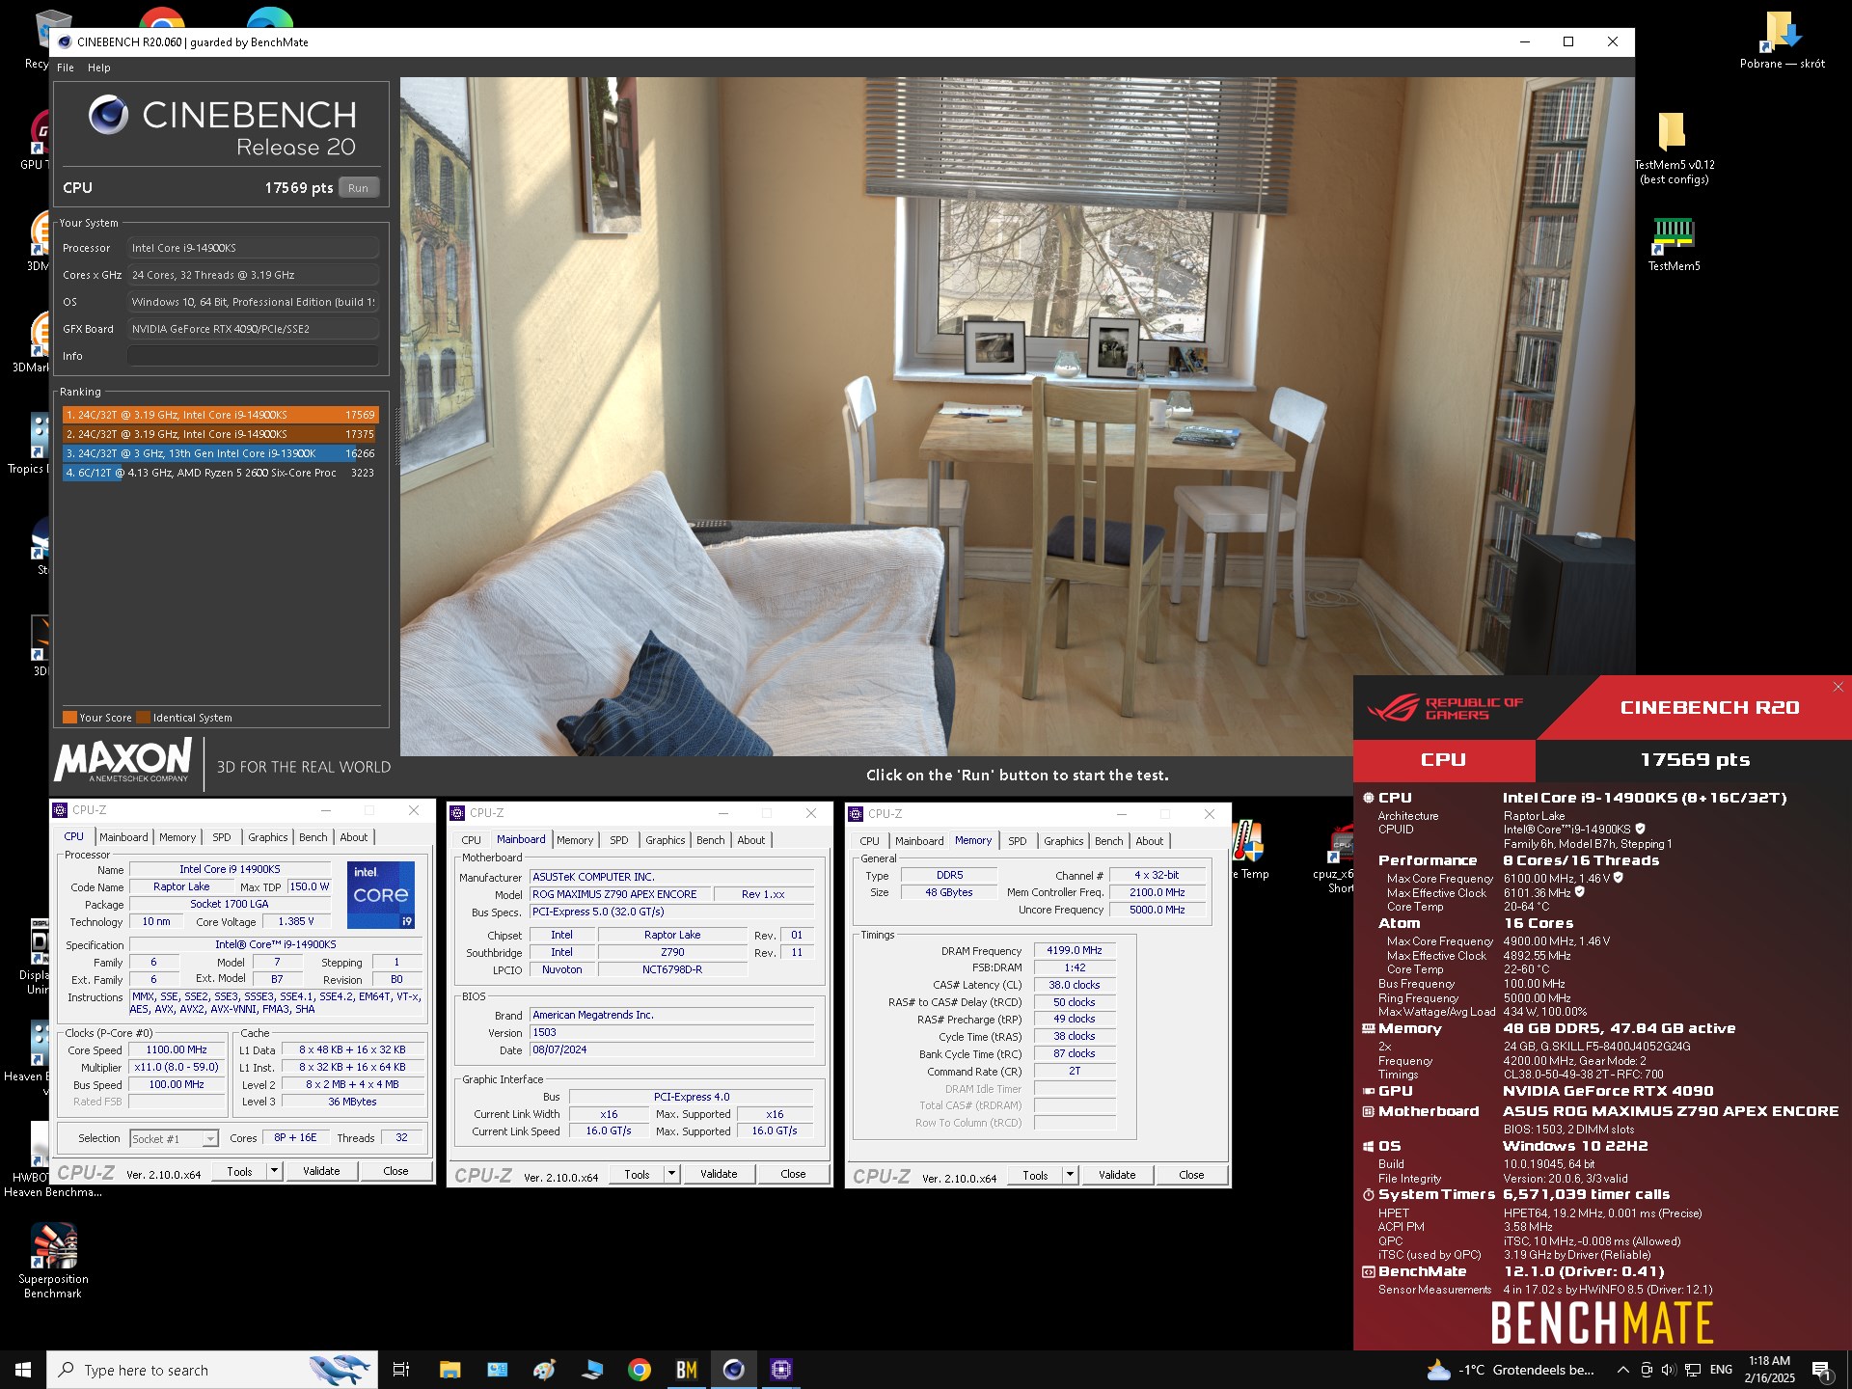The width and height of the screenshot is (1852, 1389).
Task: Click the rendered room scene image
Action: pos(1017,415)
